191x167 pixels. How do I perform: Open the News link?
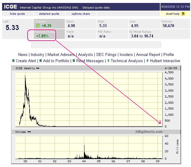tap(23, 54)
